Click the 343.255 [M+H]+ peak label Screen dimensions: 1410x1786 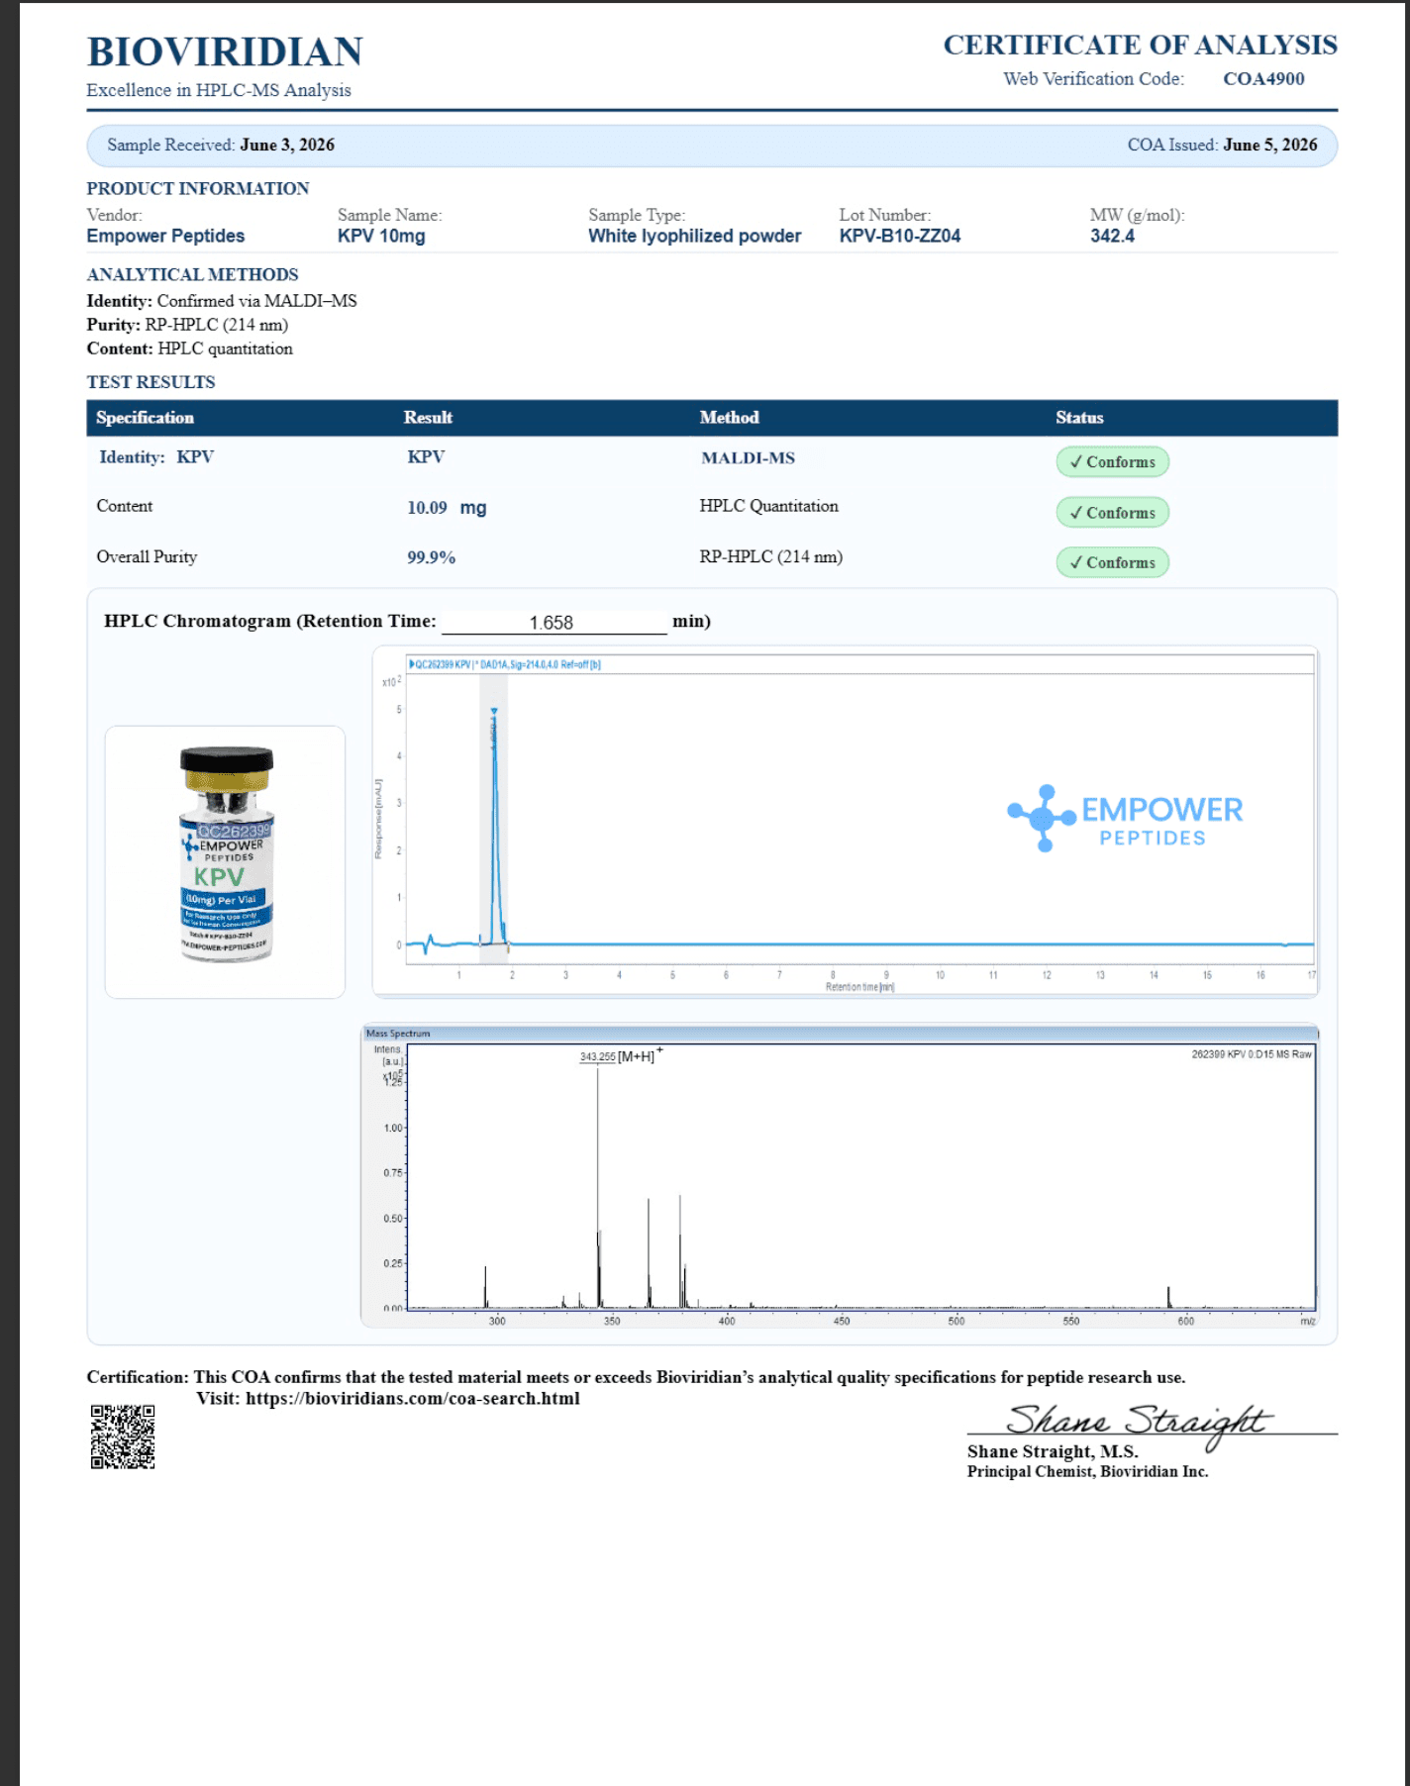[x=621, y=1056]
